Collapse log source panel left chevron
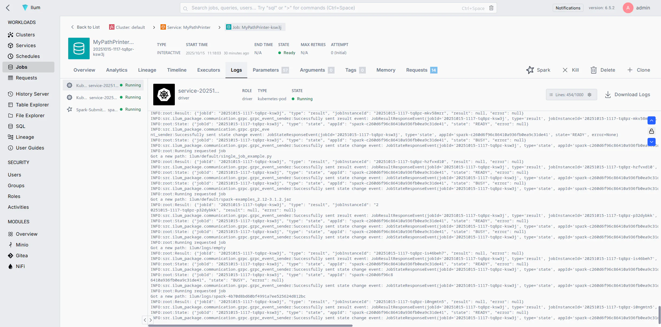This screenshot has width=661, height=327. [x=145, y=320]
